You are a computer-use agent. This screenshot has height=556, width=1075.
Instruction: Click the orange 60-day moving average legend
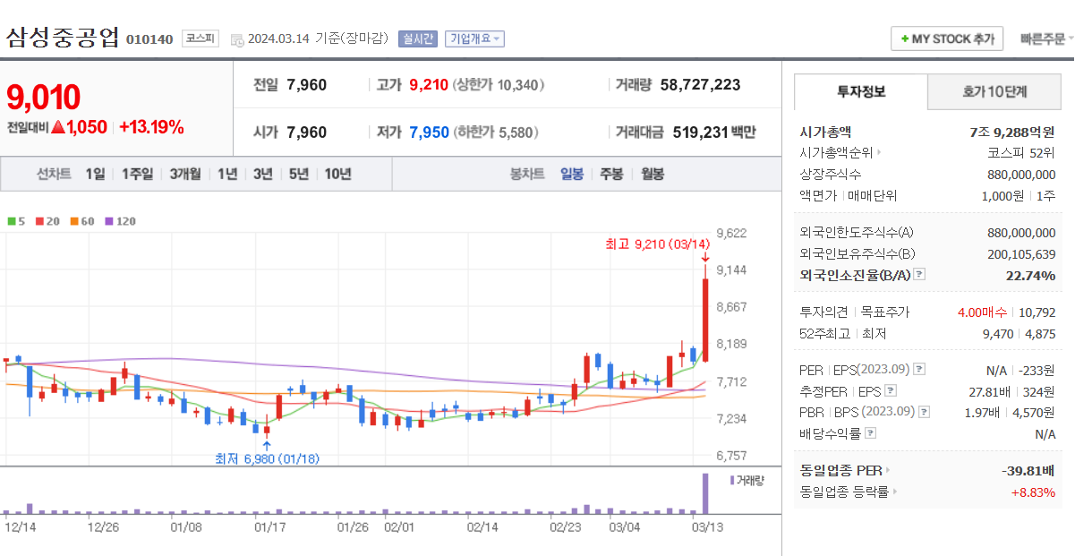81,220
